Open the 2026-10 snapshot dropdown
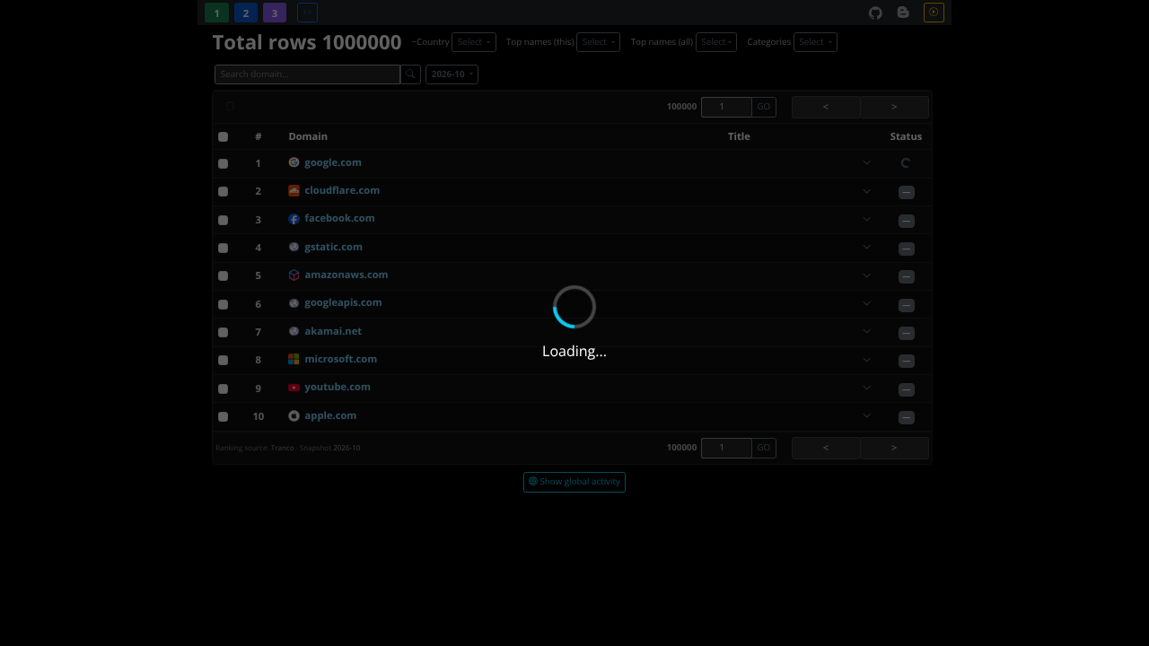 452,74
